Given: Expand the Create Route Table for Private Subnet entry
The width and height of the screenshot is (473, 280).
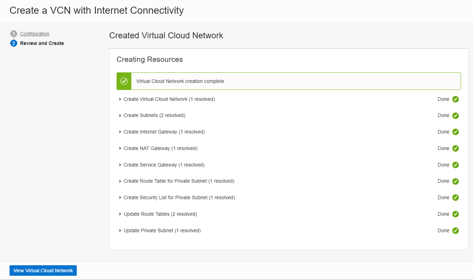Looking at the screenshot, I should [120, 181].
